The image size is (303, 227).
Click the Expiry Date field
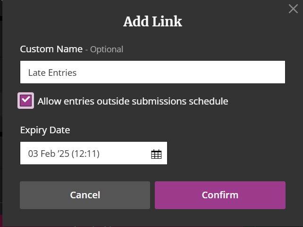click(x=93, y=153)
